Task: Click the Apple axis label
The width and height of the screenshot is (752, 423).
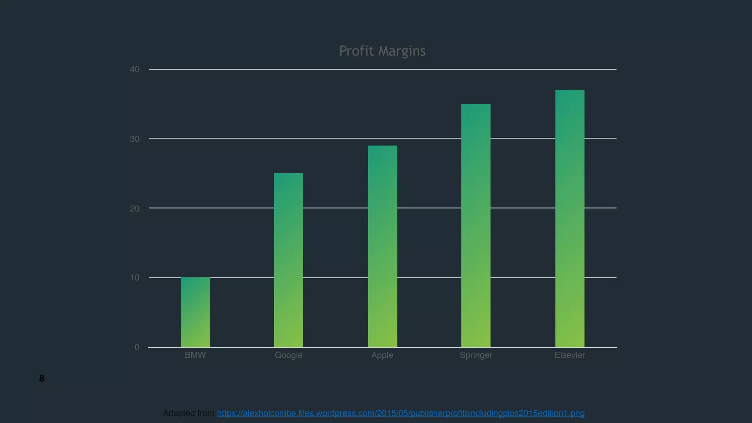Action: coord(382,355)
